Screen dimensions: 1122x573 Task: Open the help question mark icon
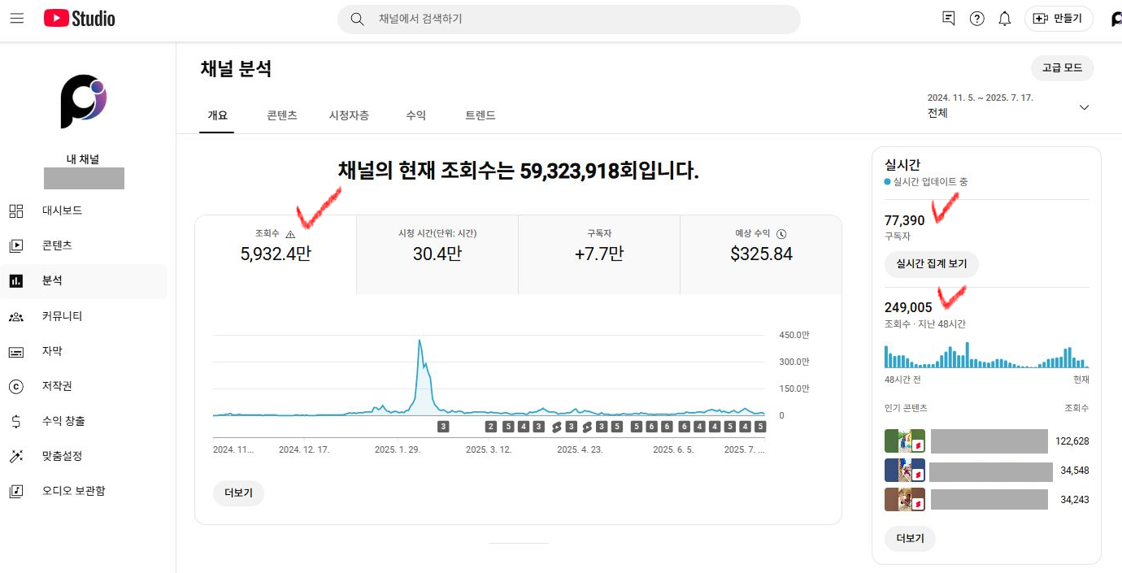(976, 19)
